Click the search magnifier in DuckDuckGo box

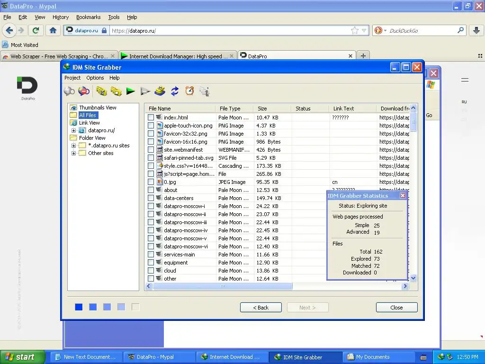tap(460, 30)
